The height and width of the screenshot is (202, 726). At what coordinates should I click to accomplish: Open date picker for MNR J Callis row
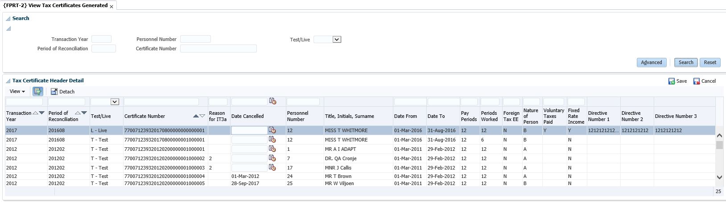(x=272, y=168)
